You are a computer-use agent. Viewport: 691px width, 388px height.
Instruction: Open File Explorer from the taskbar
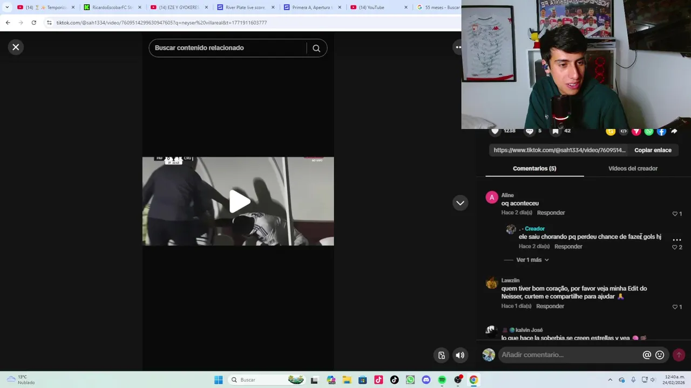click(x=347, y=380)
